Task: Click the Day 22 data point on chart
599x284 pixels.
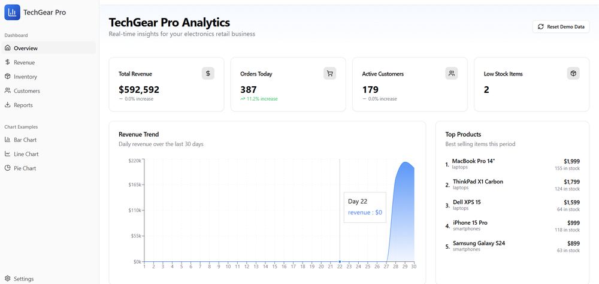Action: [x=340, y=262]
